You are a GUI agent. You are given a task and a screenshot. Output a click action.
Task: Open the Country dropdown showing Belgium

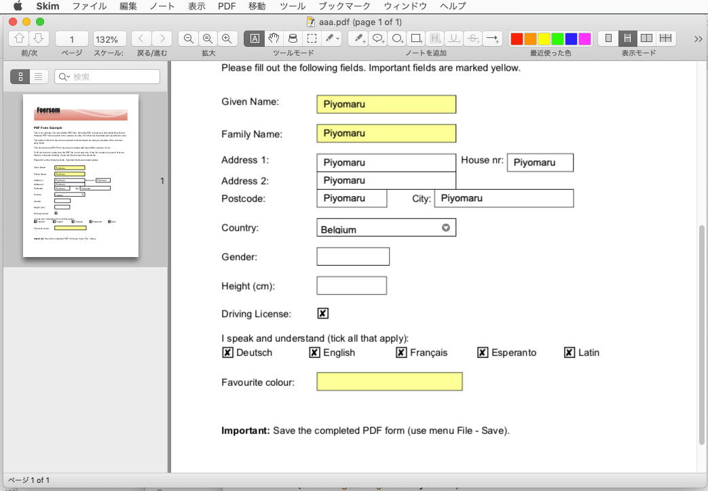[446, 227]
